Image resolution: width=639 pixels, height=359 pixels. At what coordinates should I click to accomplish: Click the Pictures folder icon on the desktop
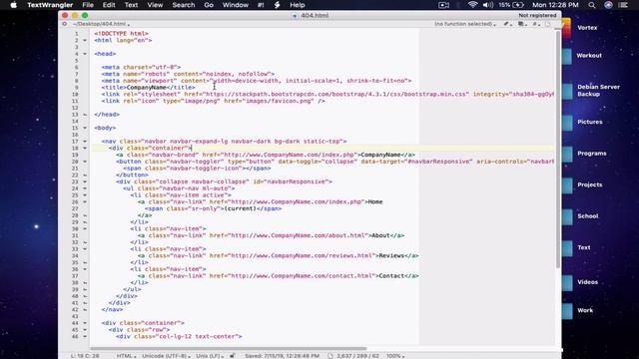(x=567, y=122)
